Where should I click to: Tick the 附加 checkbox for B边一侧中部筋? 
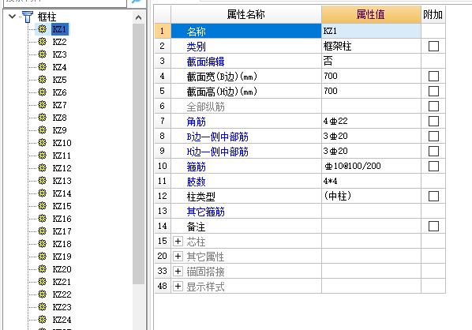pos(433,136)
